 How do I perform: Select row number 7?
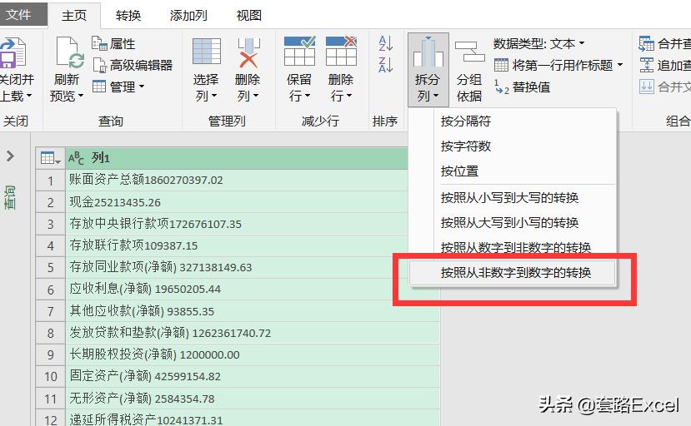pos(51,311)
